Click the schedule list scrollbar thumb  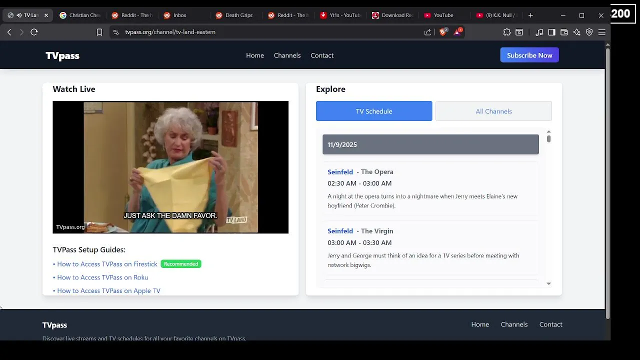548,138
